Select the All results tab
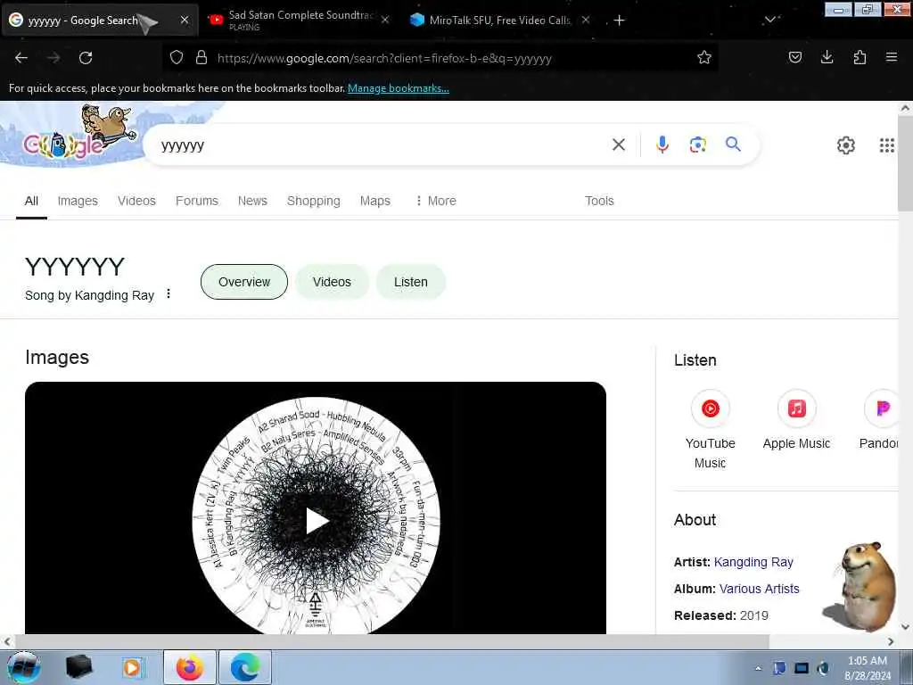Viewport: 913px width, 685px height. coord(31,201)
